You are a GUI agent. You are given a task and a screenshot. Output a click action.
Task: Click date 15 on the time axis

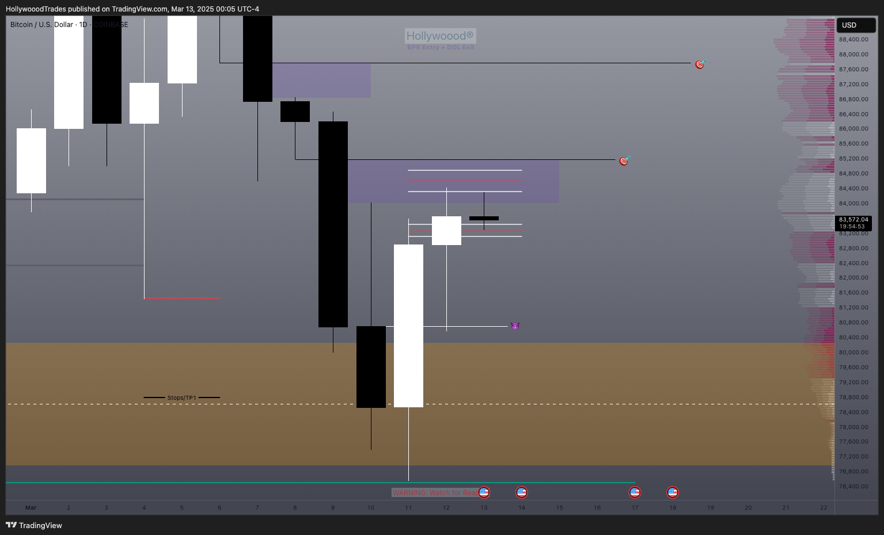[x=559, y=507]
